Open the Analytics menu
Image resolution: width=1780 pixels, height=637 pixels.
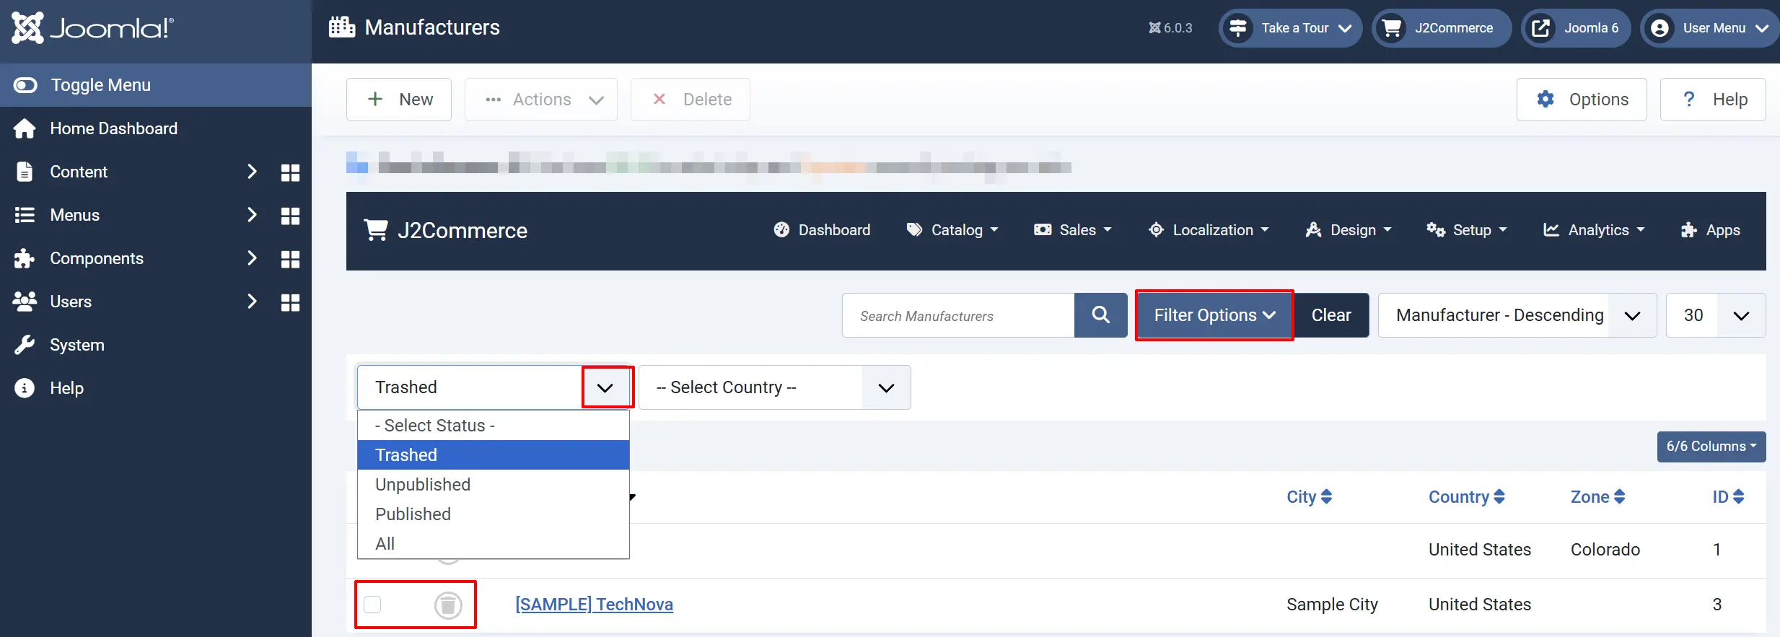1594,230
